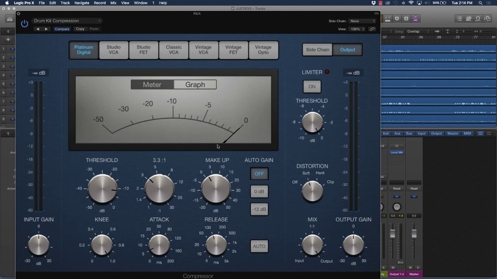Click the Level Mtr plugin slot
Image resolution: width=497 pixels, height=279 pixels.
click(396, 153)
